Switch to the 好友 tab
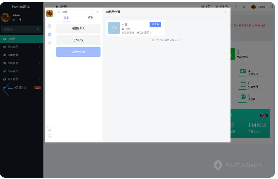The width and height of the screenshot is (278, 179). pos(66,18)
